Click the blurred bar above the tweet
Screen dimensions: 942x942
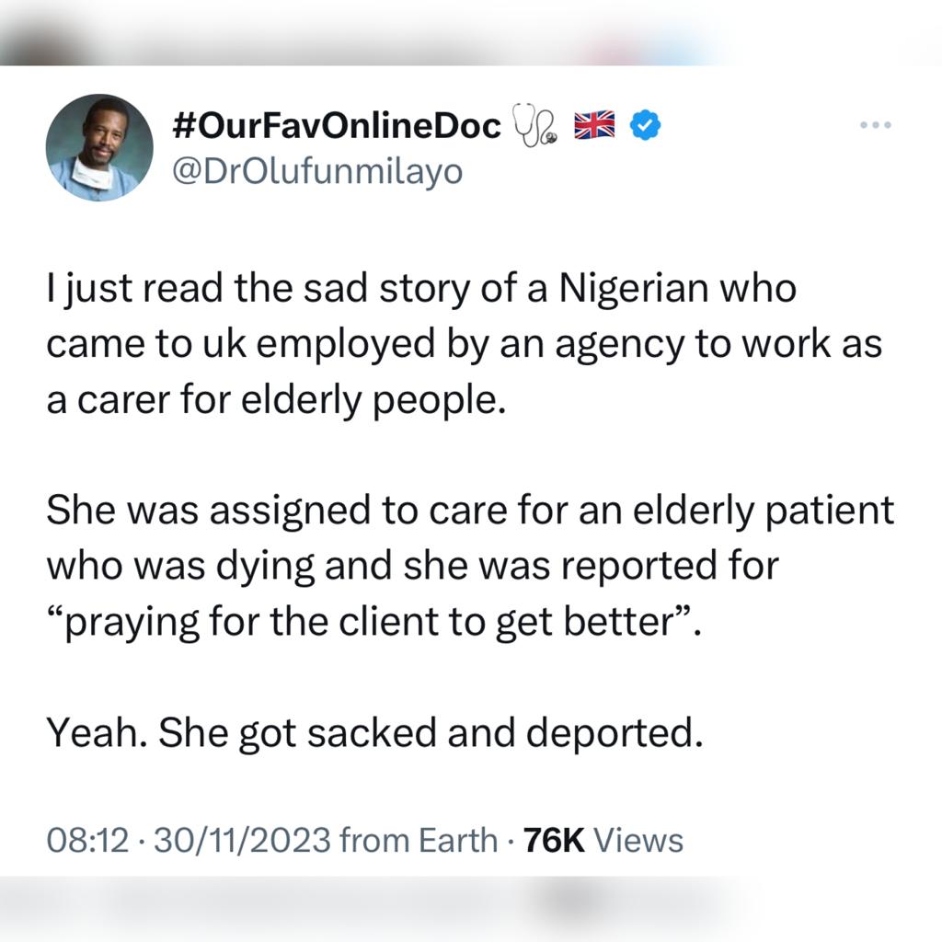click(368, 37)
